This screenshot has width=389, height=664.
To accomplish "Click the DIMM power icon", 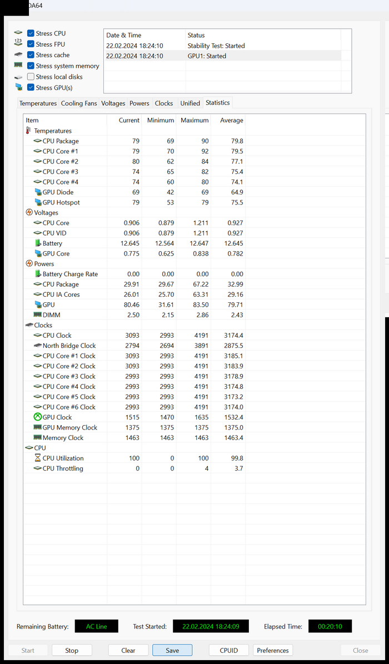I will [38, 315].
